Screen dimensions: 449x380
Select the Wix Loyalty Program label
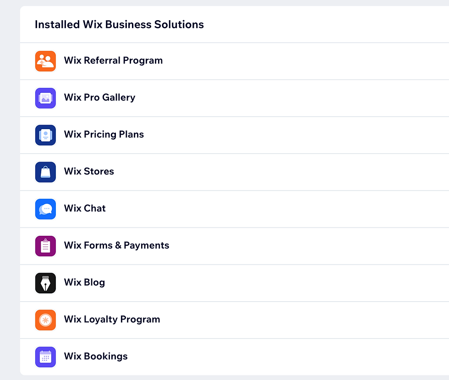coord(112,319)
